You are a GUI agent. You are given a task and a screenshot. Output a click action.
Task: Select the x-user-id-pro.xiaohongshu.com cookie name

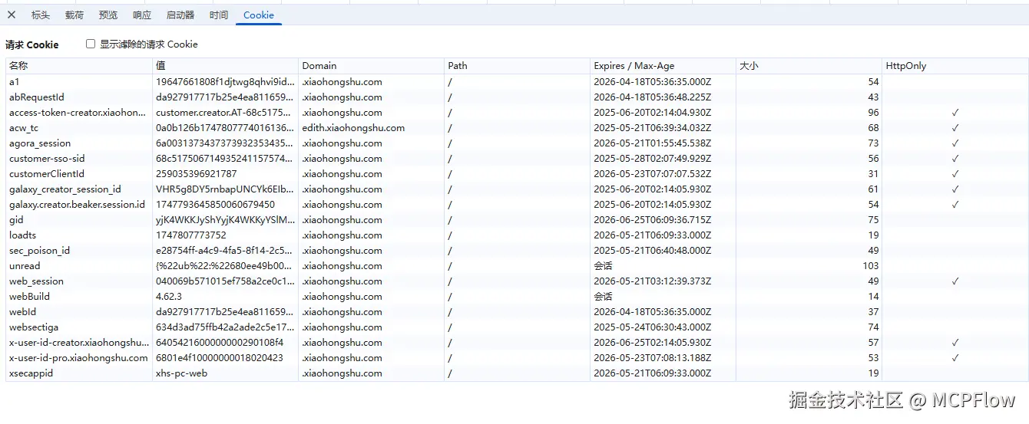coord(78,358)
